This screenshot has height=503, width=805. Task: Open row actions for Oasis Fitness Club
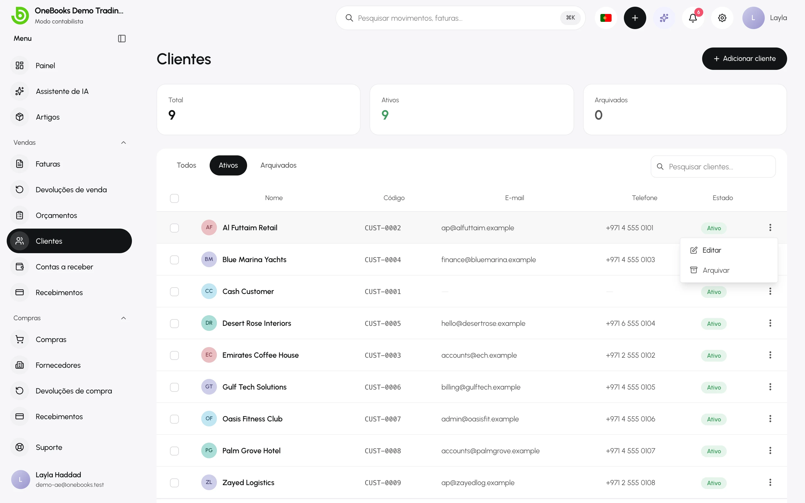[770, 419]
